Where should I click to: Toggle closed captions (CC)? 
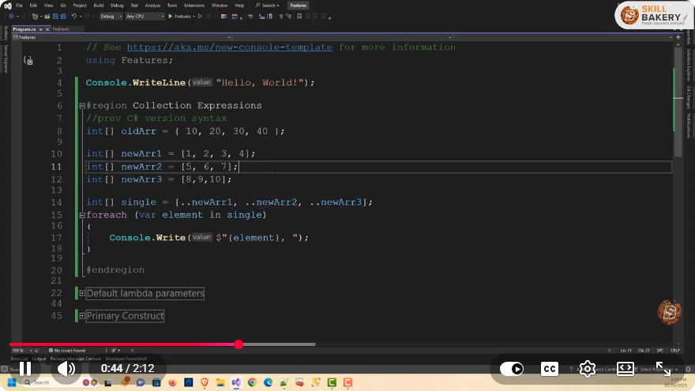pos(550,369)
